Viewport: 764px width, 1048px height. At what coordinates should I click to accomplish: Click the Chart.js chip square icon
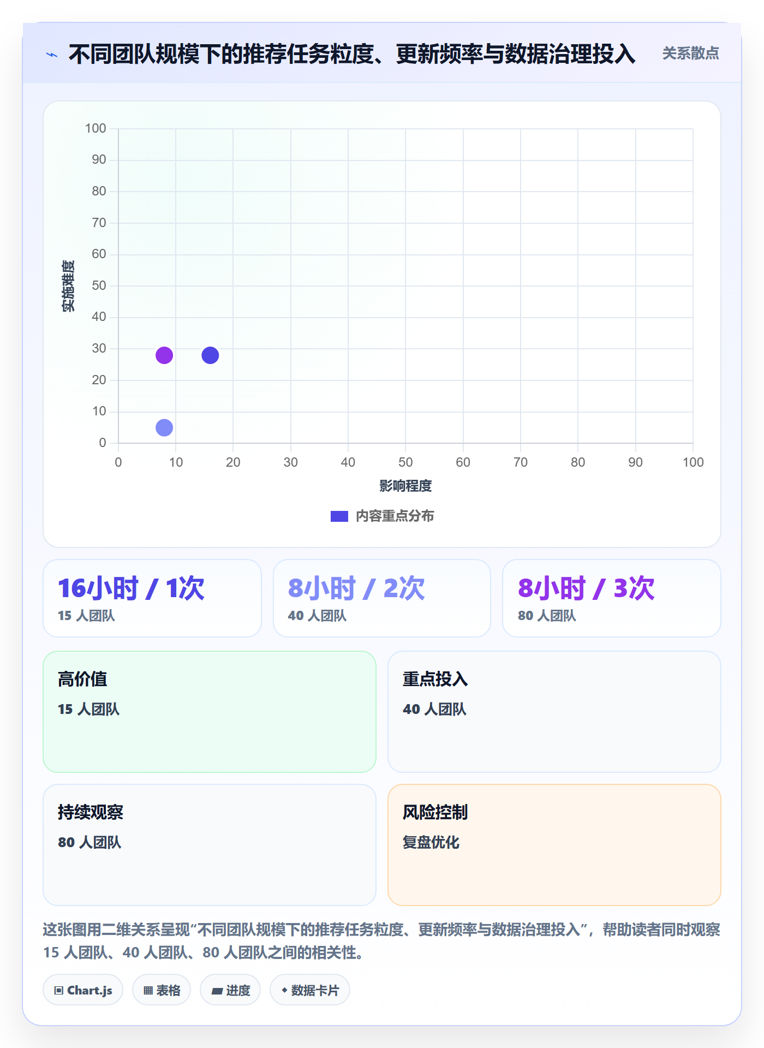coord(59,991)
